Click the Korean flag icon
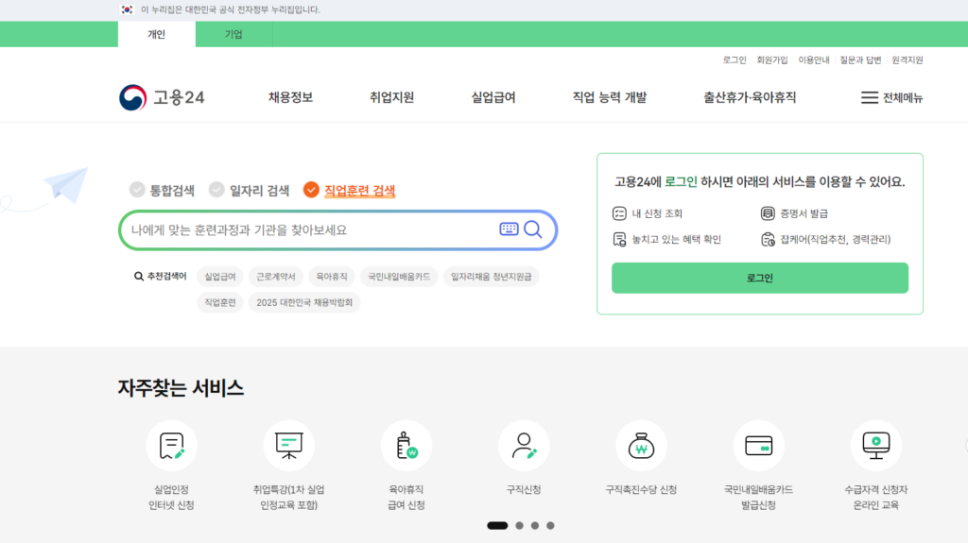 click(127, 9)
